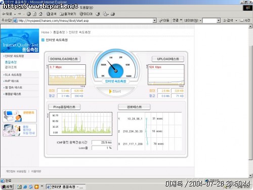Image resolution: width=253 pixels, height=190 pixels.
Task: Open the 검색 search toolbar button
Action: (x=52, y=14)
